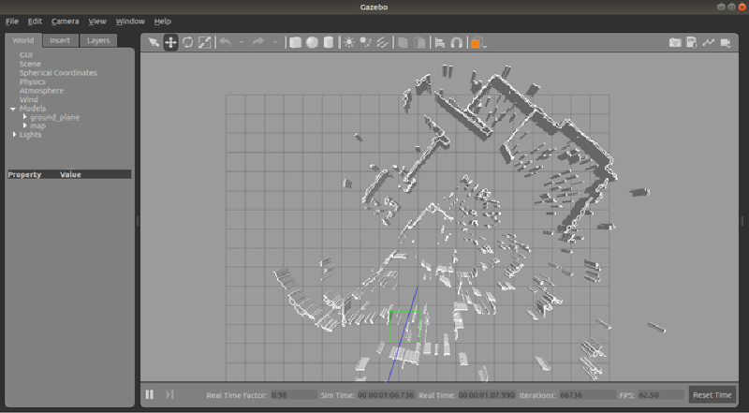This screenshot has width=749, height=413.
Task: Expand the Lights tree node
Action: point(14,134)
